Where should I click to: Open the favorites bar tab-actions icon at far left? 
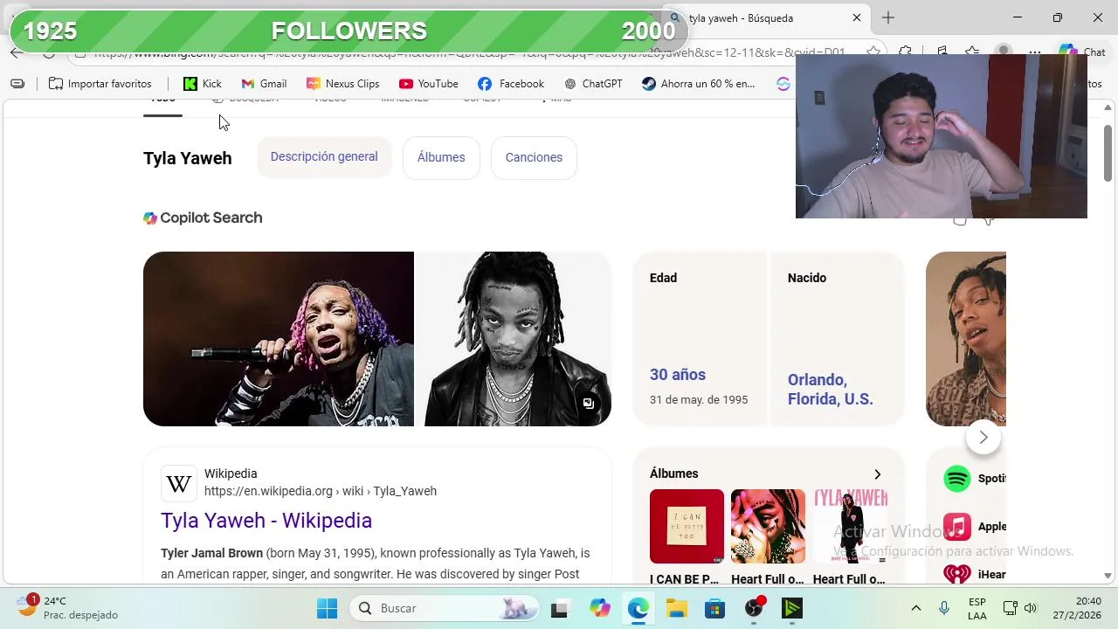pyautogui.click(x=17, y=84)
